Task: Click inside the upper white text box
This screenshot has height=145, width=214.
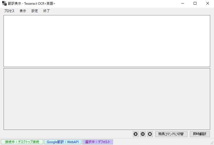Action: (x=107, y=41)
